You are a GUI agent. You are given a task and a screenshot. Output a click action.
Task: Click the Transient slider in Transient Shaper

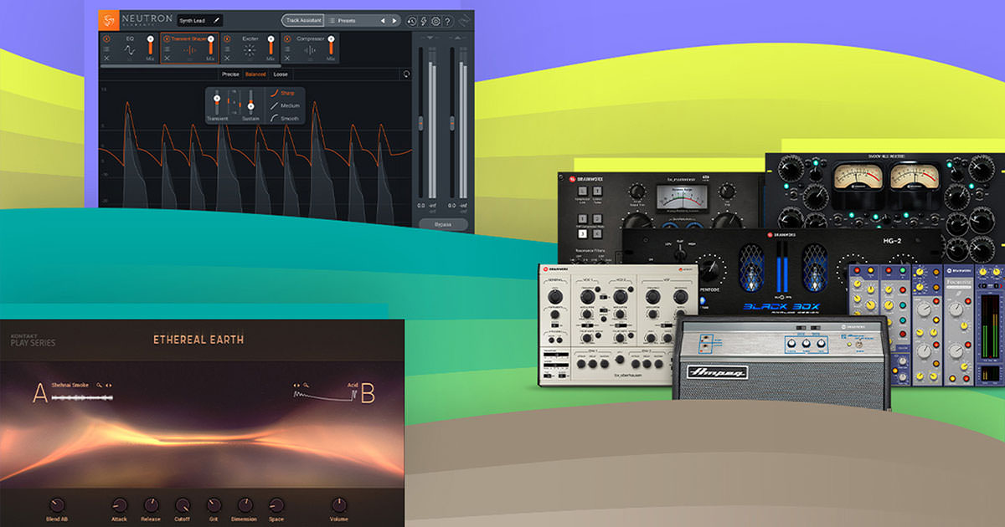[217, 104]
